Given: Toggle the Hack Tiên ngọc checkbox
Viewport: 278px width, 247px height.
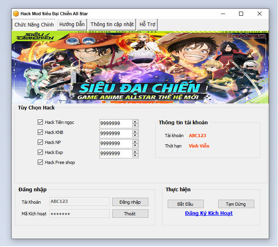Looking at the screenshot, I should (40, 122).
